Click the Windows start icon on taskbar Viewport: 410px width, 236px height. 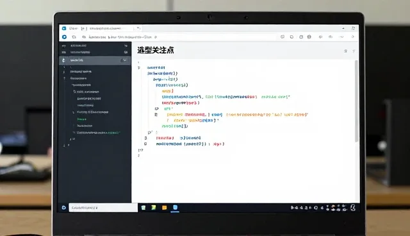(x=64, y=208)
